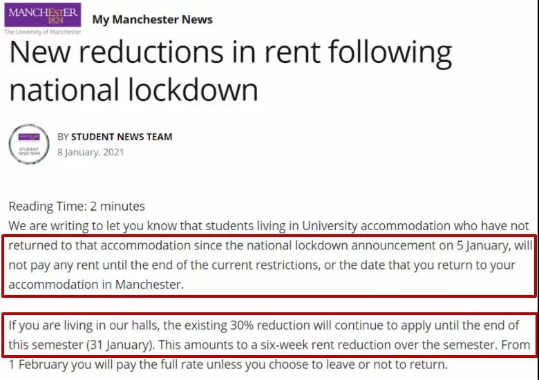This screenshot has width=539, height=380.
Task: Click the 8 January, 2021 publish date
Action: click(91, 152)
